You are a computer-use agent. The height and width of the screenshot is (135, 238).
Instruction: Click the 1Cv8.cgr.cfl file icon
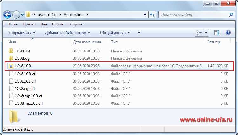[x=11, y=88]
